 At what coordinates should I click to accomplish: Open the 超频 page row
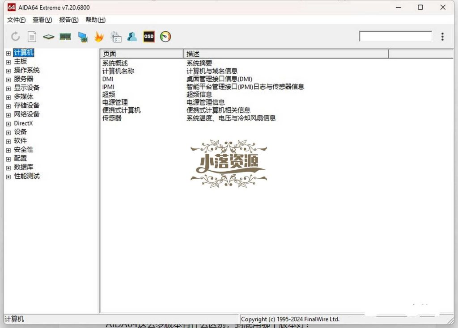[109, 95]
